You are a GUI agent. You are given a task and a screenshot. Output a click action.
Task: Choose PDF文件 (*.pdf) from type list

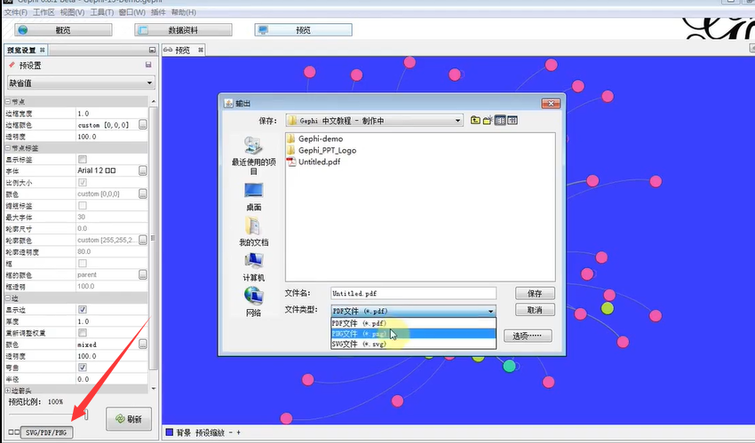click(414, 323)
